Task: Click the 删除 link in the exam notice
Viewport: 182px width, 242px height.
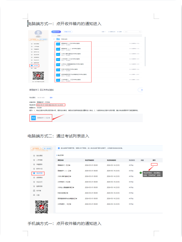Action: pyautogui.click(x=51, y=97)
